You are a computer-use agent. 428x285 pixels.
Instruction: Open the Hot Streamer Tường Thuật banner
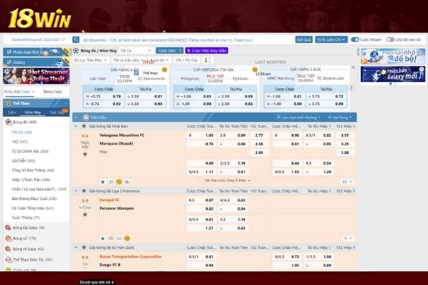(x=36, y=76)
